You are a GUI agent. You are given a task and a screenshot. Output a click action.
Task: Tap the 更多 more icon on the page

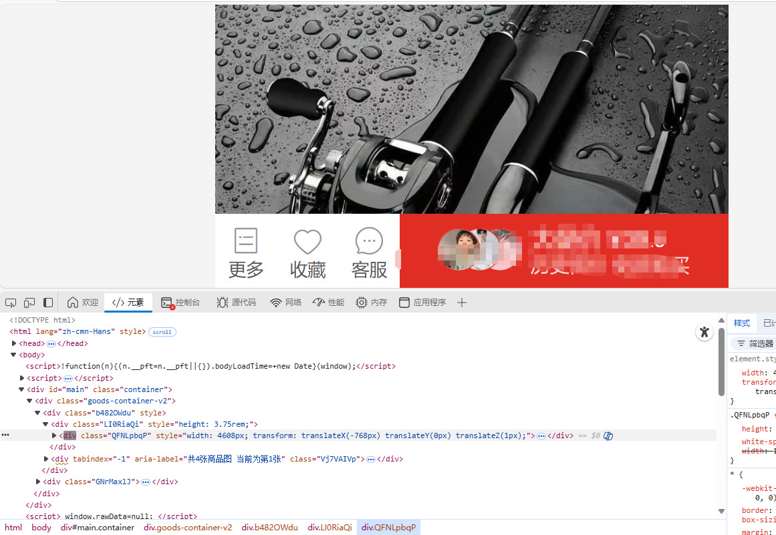(246, 253)
